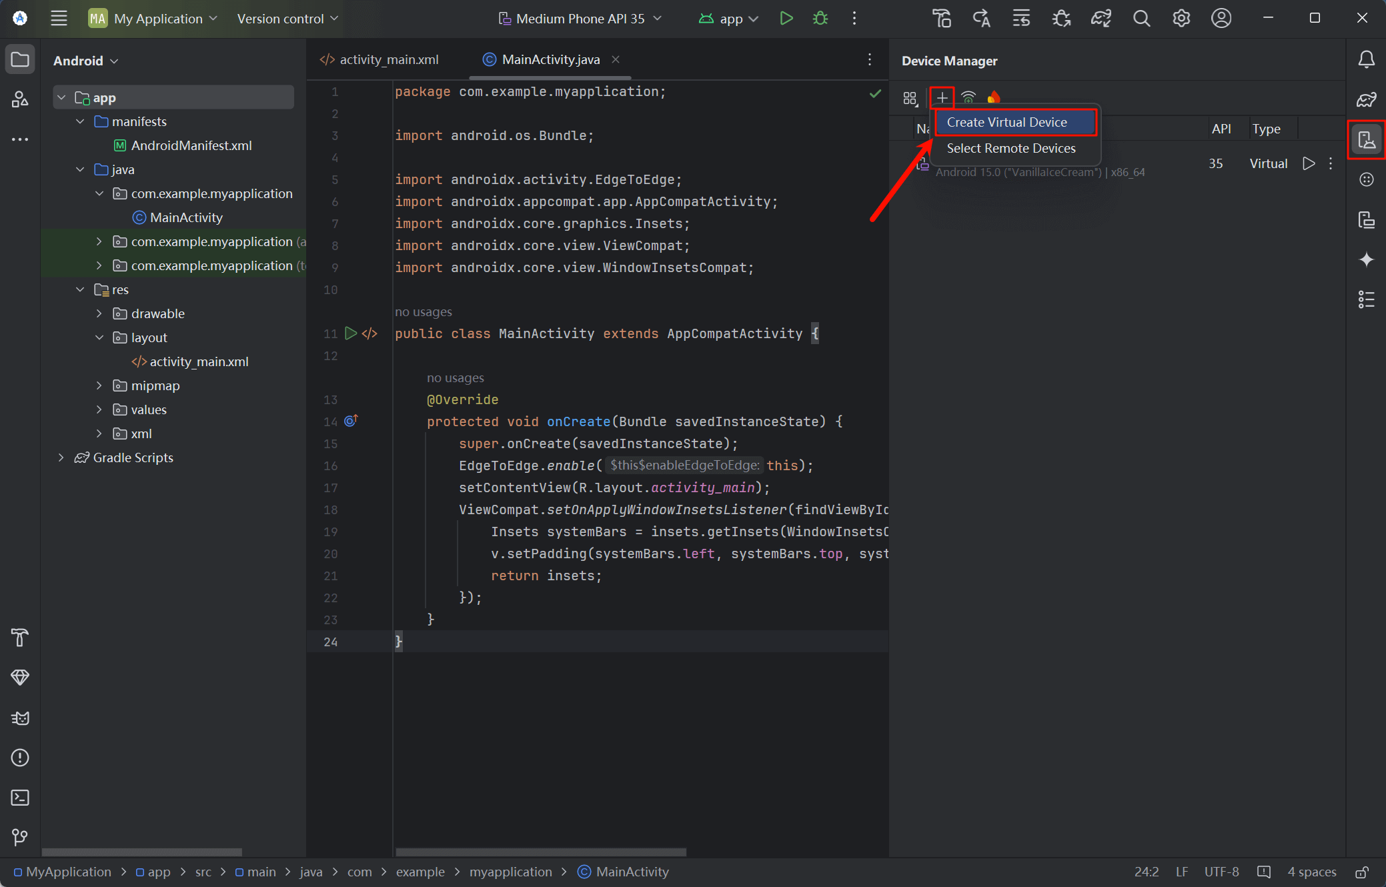This screenshot has height=887, width=1386.
Task: Click the Type column header
Action: pos(1266,129)
